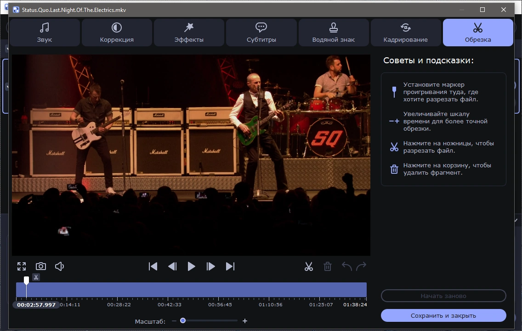Click Сохранить и закрыть button

tap(443, 315)
